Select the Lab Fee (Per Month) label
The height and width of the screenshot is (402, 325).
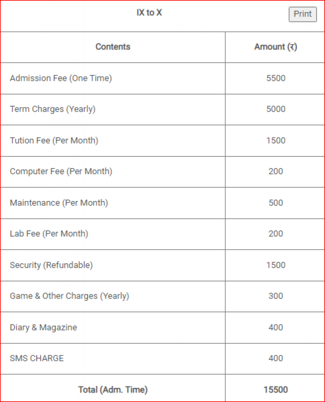(x=49, y=234)
